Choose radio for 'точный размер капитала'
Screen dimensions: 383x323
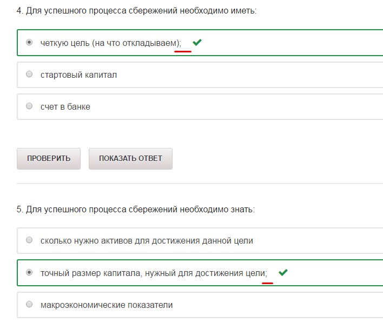[29, 273]
